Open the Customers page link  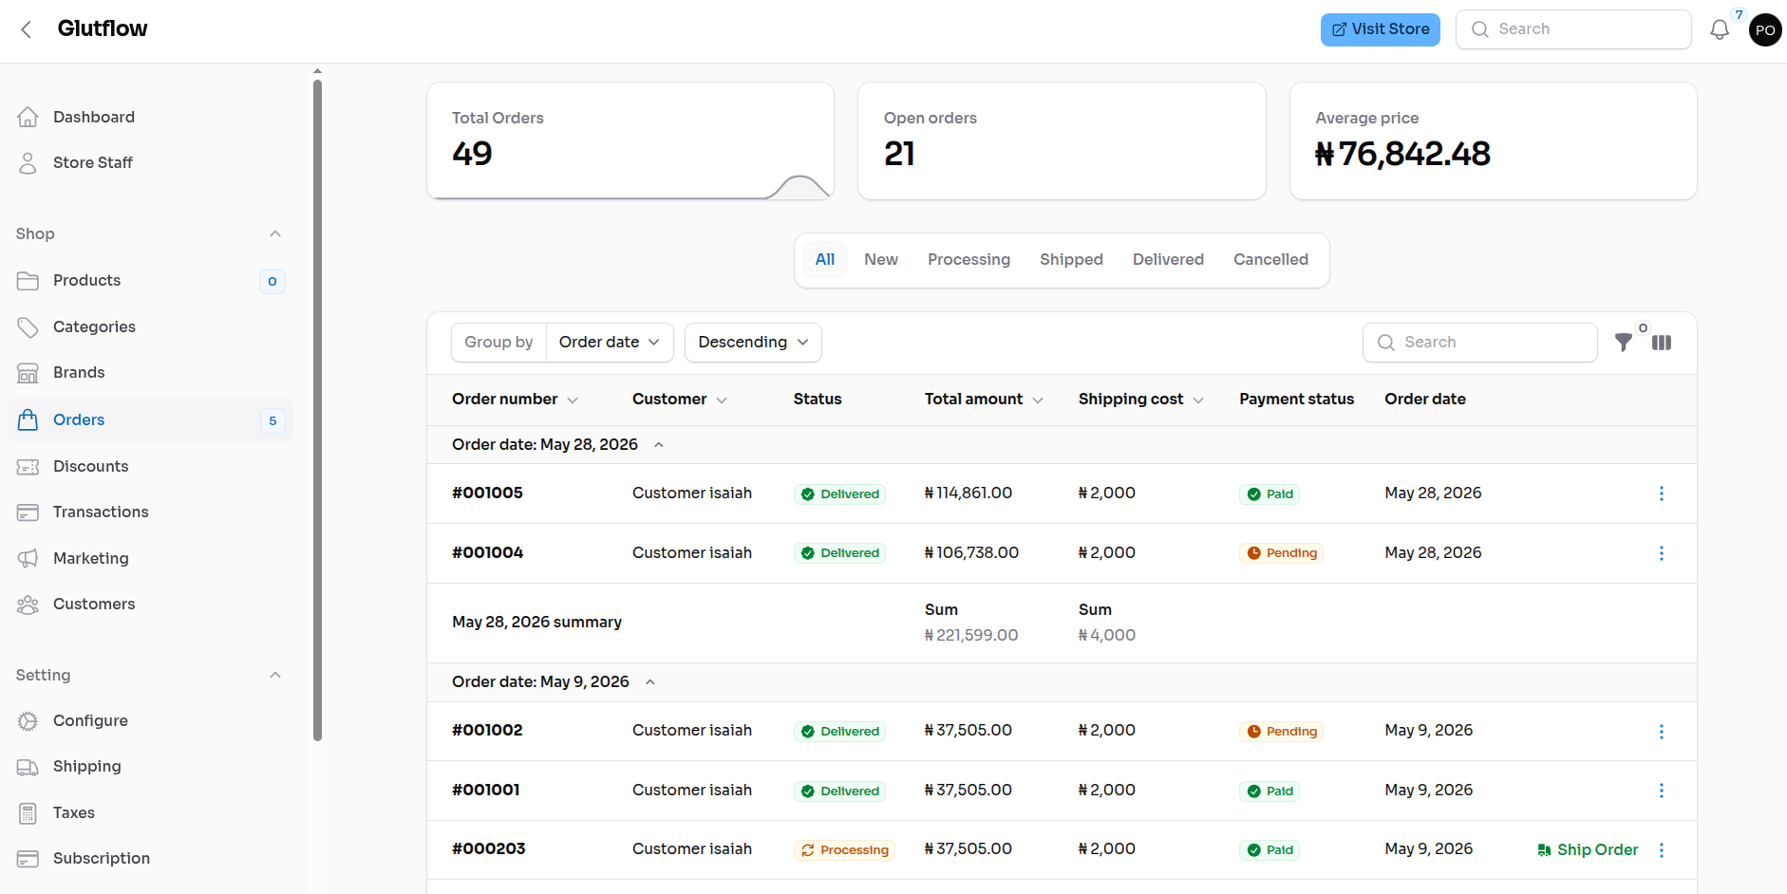click(94, 605)
